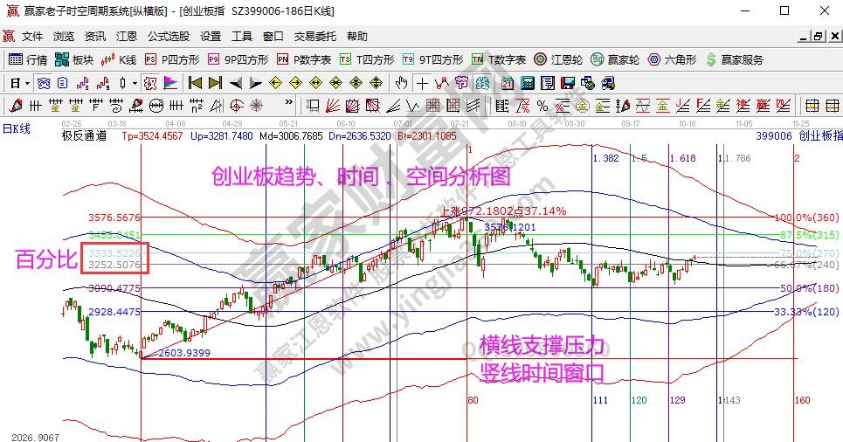Open 赢家服务 with the dollar icon

pyautogui.click(x=735, y=59)
